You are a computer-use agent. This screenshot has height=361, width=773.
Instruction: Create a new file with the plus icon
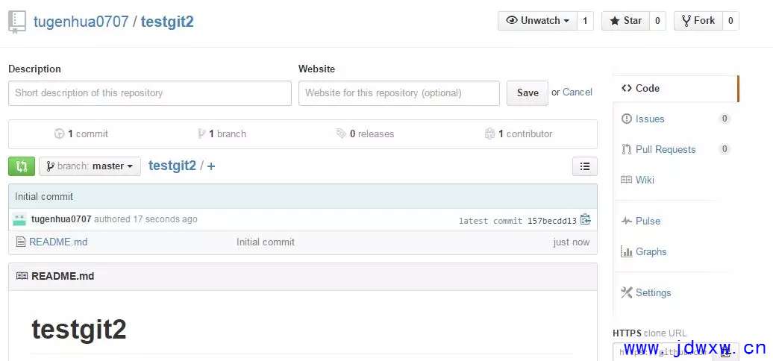(211, 166)
